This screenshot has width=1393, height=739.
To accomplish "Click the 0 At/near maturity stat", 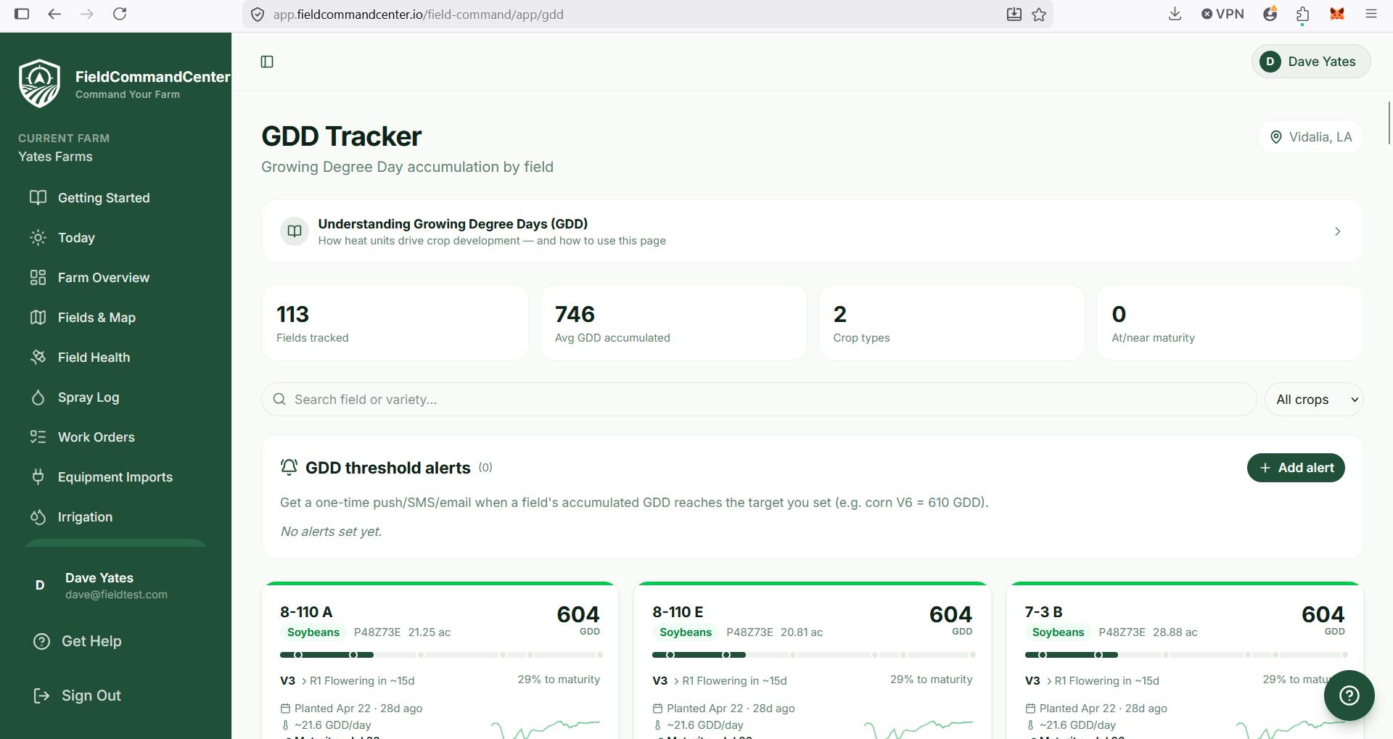I will pyautogui.click(x=1230, y=323).
